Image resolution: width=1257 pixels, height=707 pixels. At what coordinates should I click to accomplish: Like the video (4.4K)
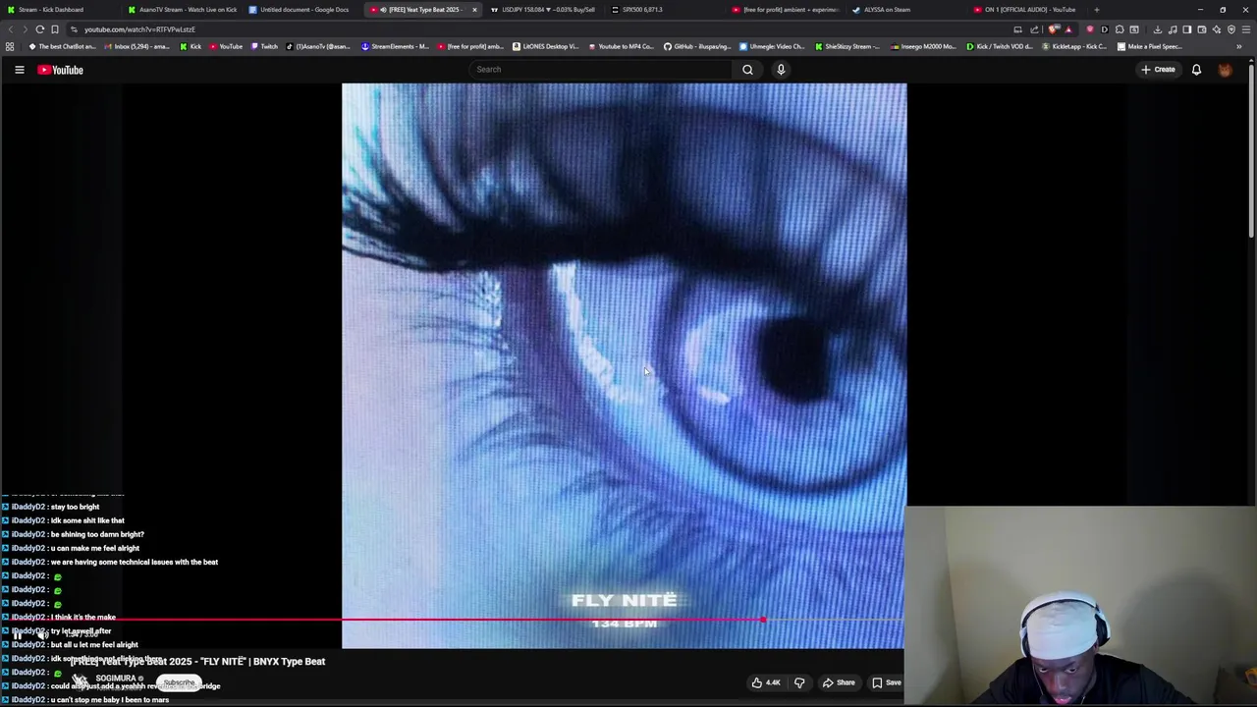766,682
